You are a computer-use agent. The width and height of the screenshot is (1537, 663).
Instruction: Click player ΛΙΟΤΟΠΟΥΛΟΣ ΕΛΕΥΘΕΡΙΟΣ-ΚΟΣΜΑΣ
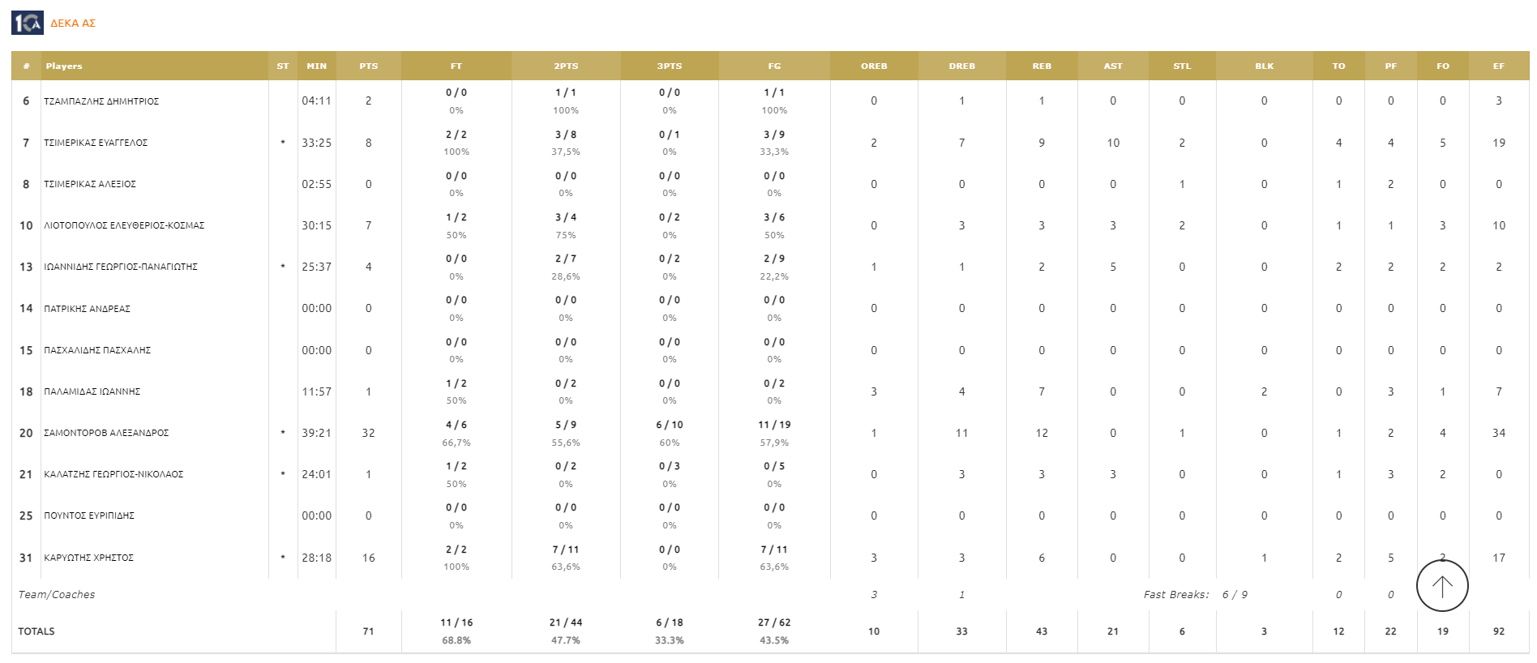(x=124, y=225)
